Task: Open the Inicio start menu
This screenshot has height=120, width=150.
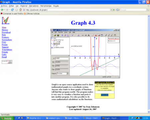Action: click(7, 118)
